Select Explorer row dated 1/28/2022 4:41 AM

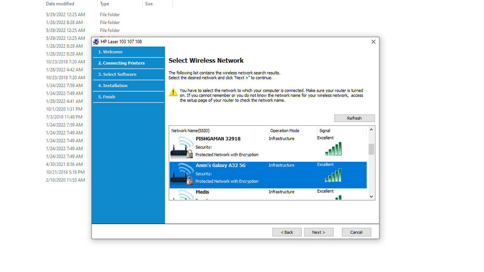pos(64,101)
